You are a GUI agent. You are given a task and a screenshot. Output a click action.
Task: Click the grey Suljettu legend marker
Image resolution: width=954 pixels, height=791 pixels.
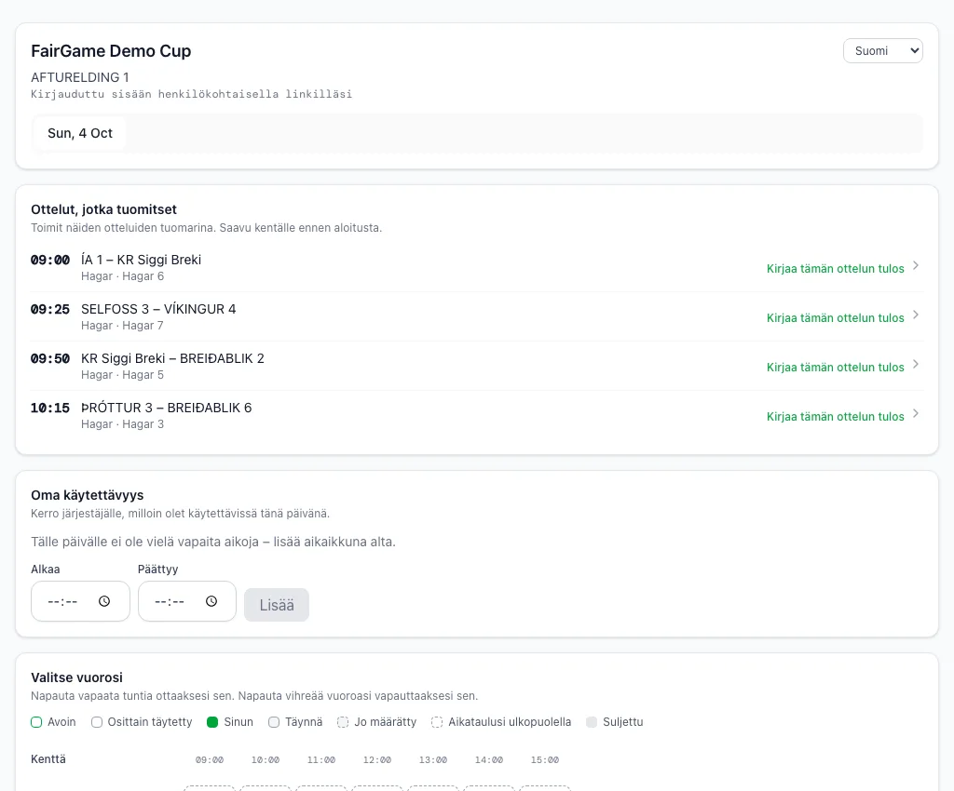point(592,722)
